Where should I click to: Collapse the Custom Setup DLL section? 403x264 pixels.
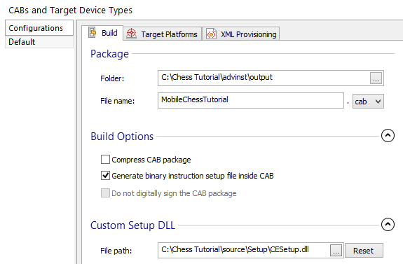point(388,225)
